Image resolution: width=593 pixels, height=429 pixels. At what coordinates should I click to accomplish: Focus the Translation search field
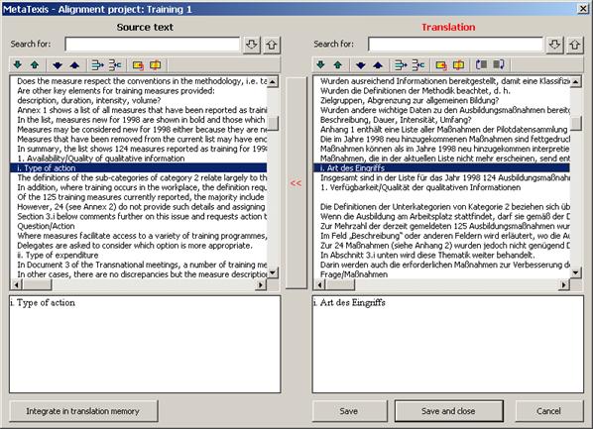tap(456, 45)
